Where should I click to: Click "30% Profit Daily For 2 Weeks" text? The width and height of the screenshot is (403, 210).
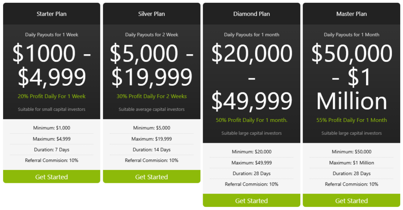point(152,96)
